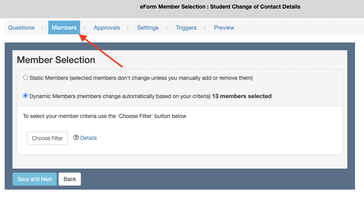Click the eForm Member Selection page title

click(x=220, y=7)
